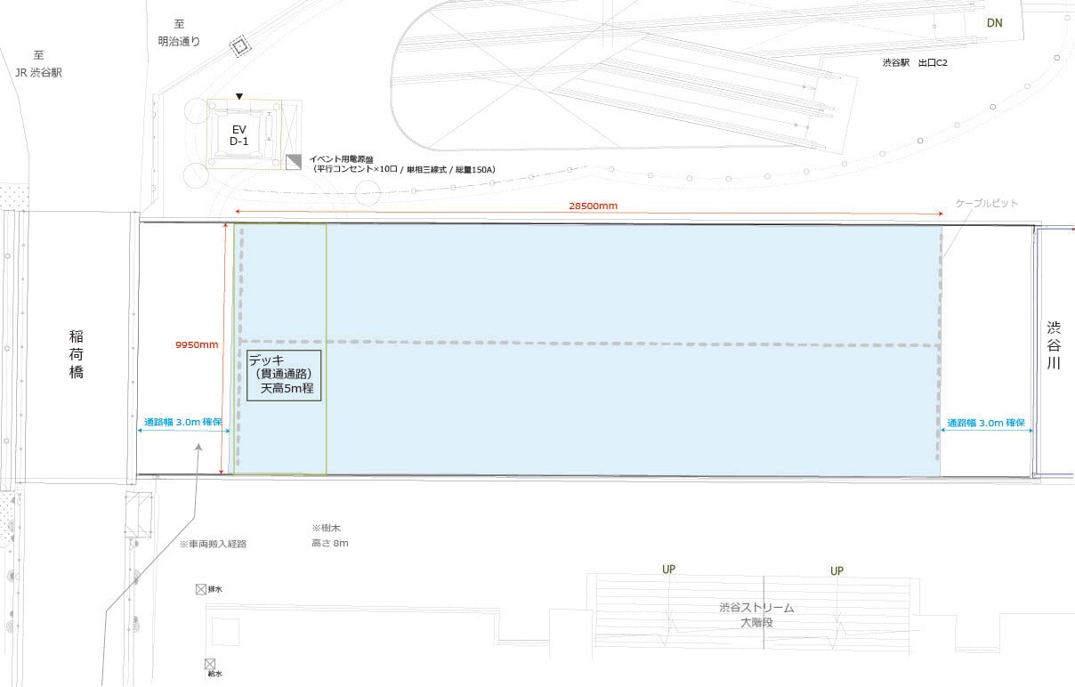The width and height of the screenshot is (1075, 687).
Task: Select the 排水 drainage symbol
Action: 201,588
